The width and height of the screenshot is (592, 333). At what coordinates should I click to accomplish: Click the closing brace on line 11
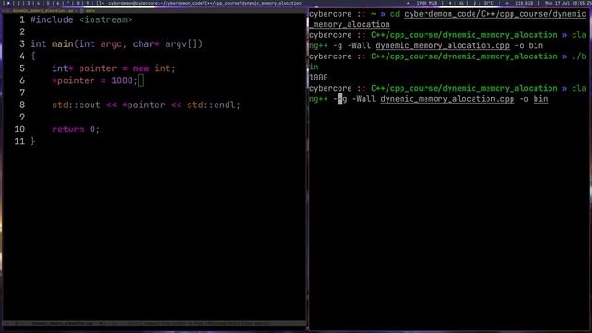click(x=33, y=142)
